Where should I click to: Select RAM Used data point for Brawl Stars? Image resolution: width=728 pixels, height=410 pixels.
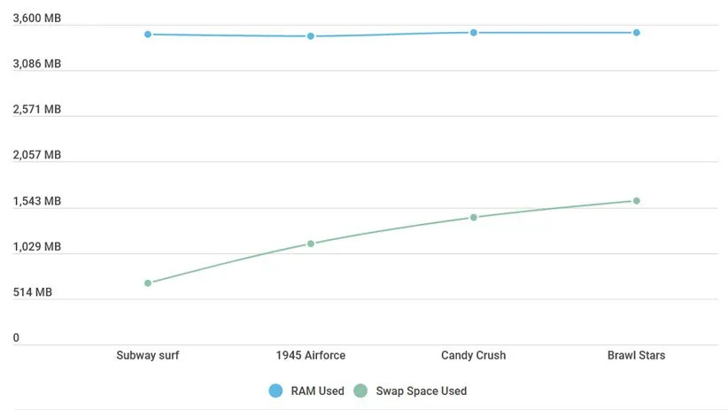click(637, 33)
